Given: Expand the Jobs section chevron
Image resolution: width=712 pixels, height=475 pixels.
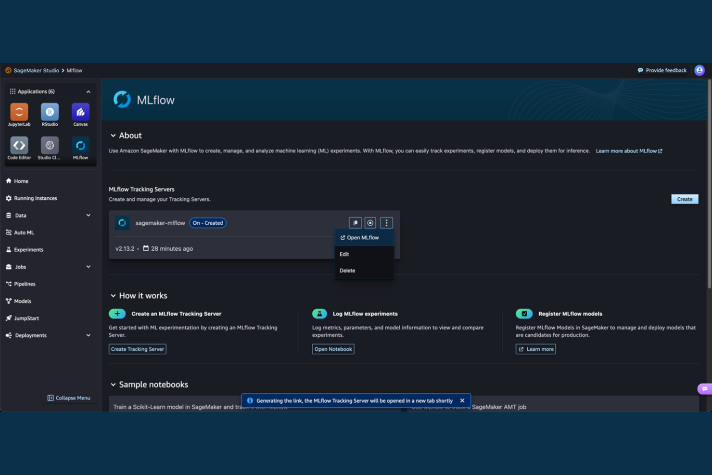Looking at the screenshot, I should coord(88,267).
